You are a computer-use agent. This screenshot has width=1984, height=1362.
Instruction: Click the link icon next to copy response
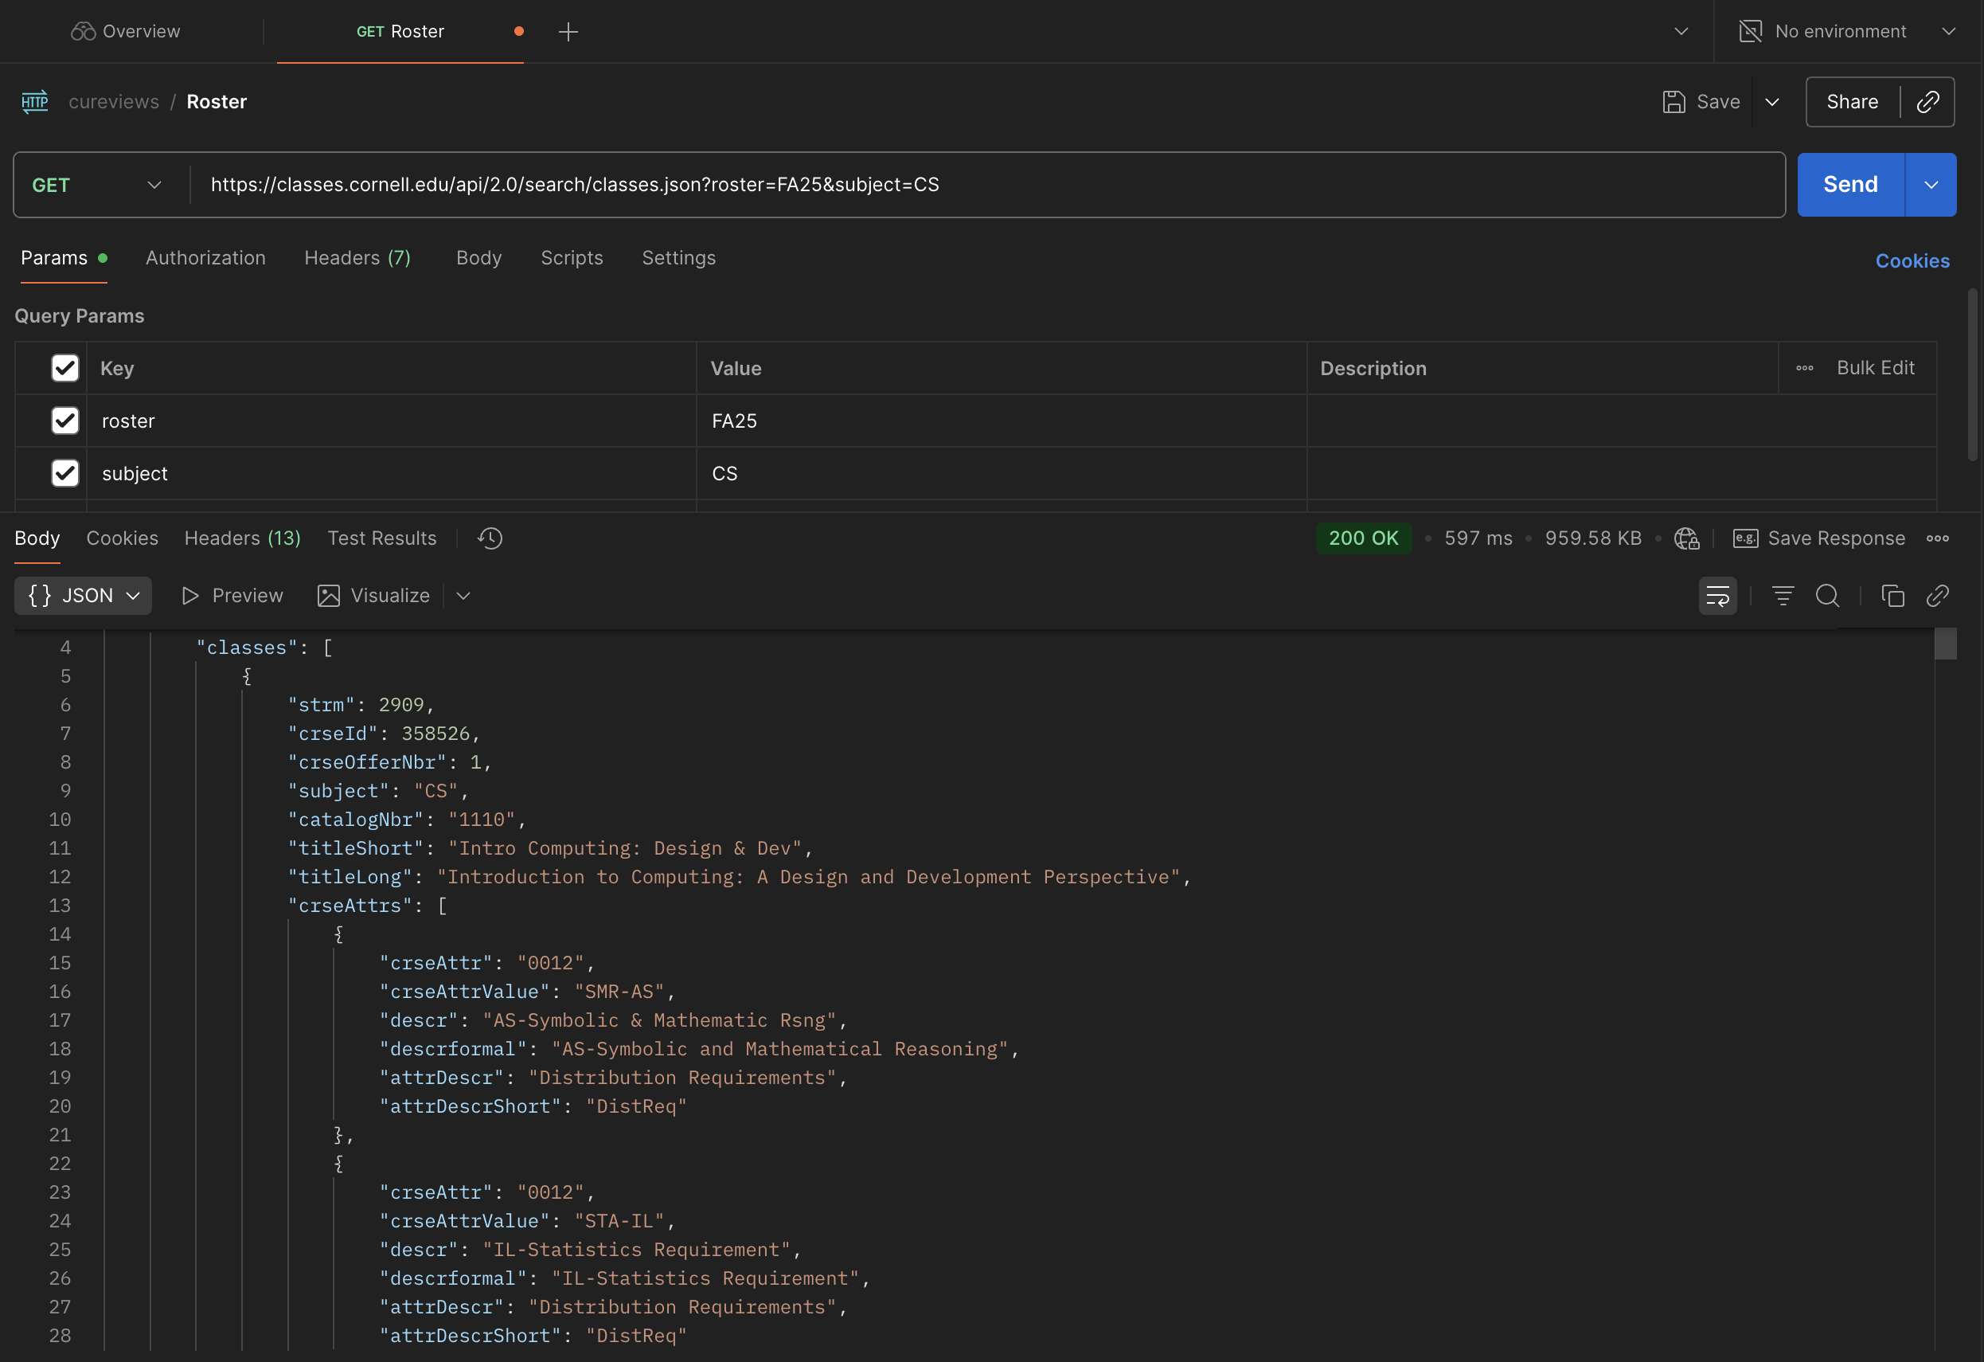[x=1938, y=595]
